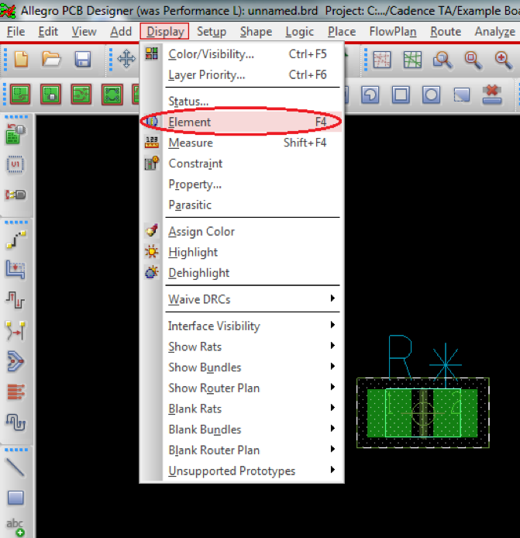Click the Add Connect route icon
The height and width of the screenshot is (538, 520).
tap(15, 239)
